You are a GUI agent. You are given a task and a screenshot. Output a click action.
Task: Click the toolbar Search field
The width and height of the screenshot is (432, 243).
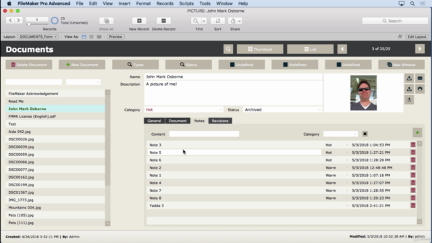[394, 21]
